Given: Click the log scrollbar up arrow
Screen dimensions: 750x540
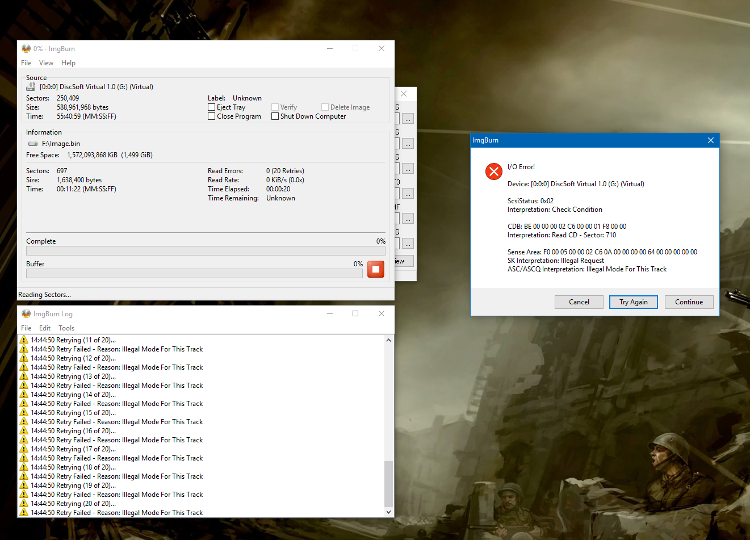Looking at the screenshot, I should point(389,340).
